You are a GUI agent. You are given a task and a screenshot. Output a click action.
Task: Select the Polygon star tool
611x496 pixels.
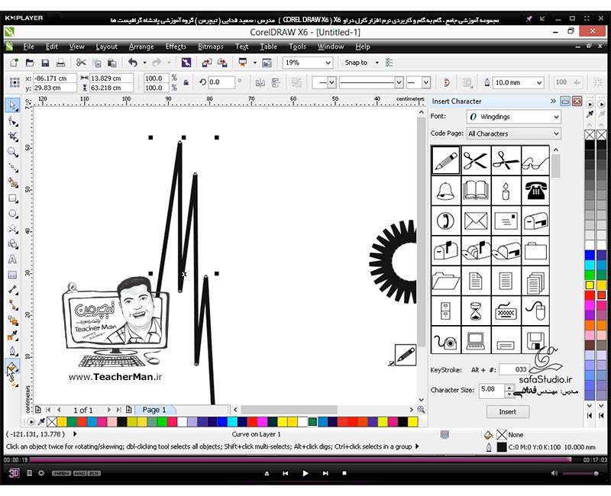coord(12,229)
